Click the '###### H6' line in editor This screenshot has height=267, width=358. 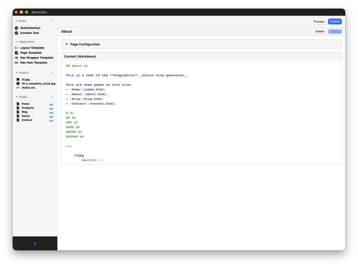75,137
